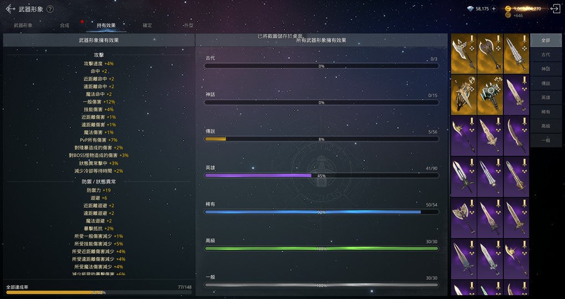Viewport: 565px width, 299px height.
Task: Open the 確定 tab
Action: coord(147,25)
